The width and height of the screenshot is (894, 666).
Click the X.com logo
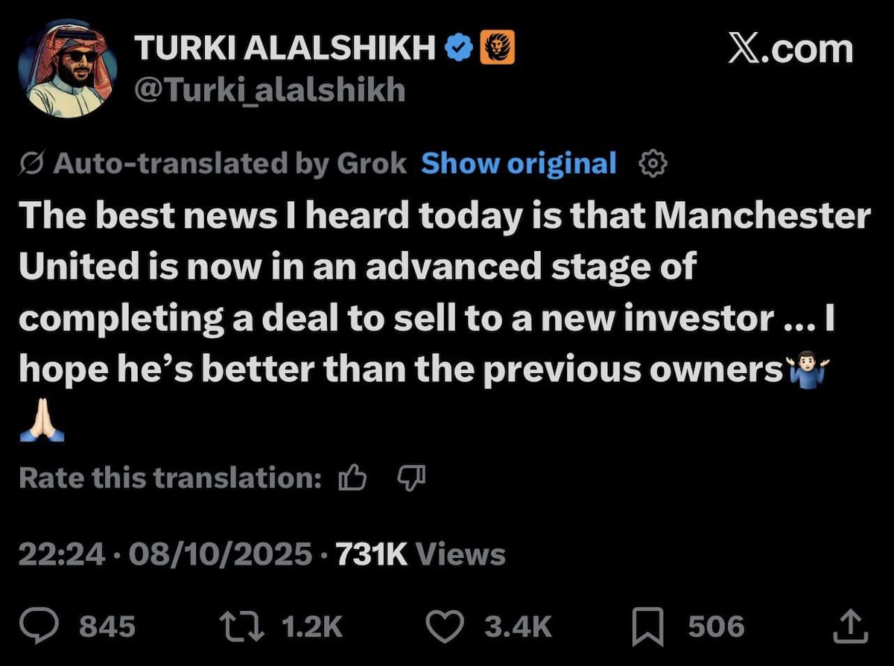tap(790, 48)
